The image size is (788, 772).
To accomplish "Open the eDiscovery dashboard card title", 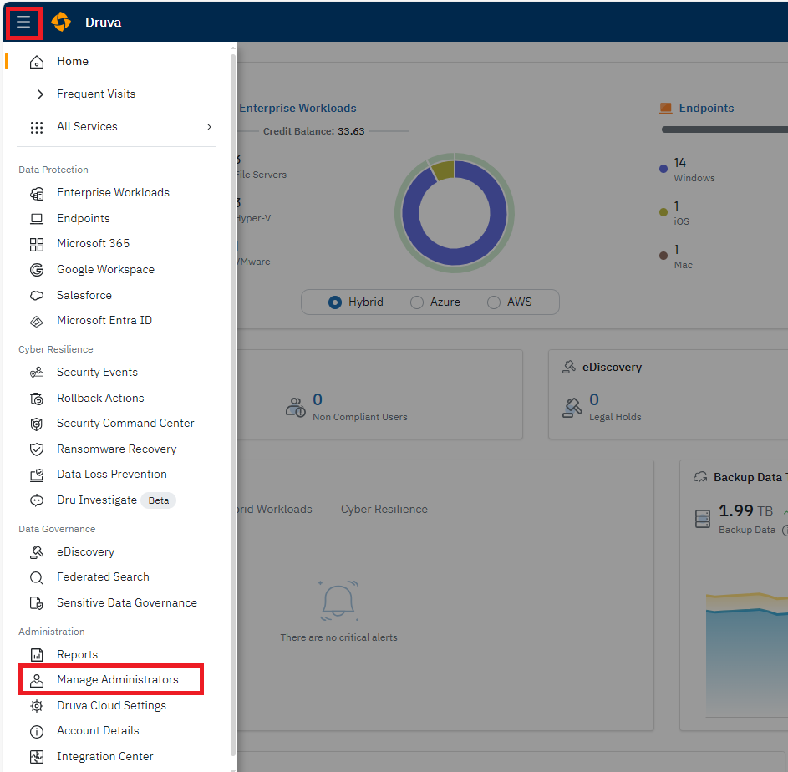I will click(612, 368).
